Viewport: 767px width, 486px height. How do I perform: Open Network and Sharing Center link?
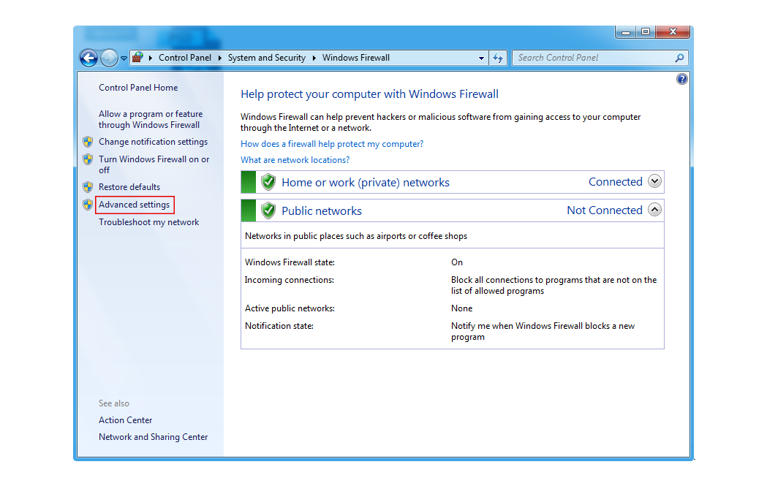point(153,437)
